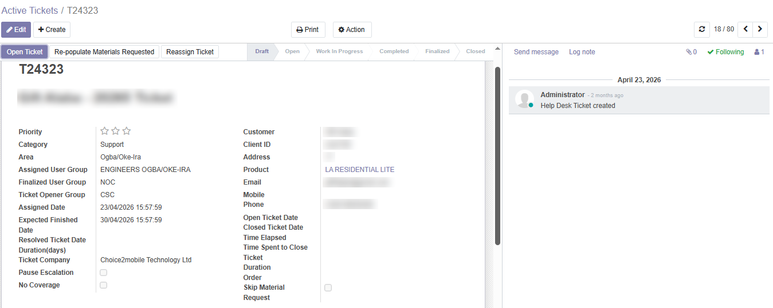773x308 pixels.
Task: Click CSC ticket opener group value
Action: [107, 195]
